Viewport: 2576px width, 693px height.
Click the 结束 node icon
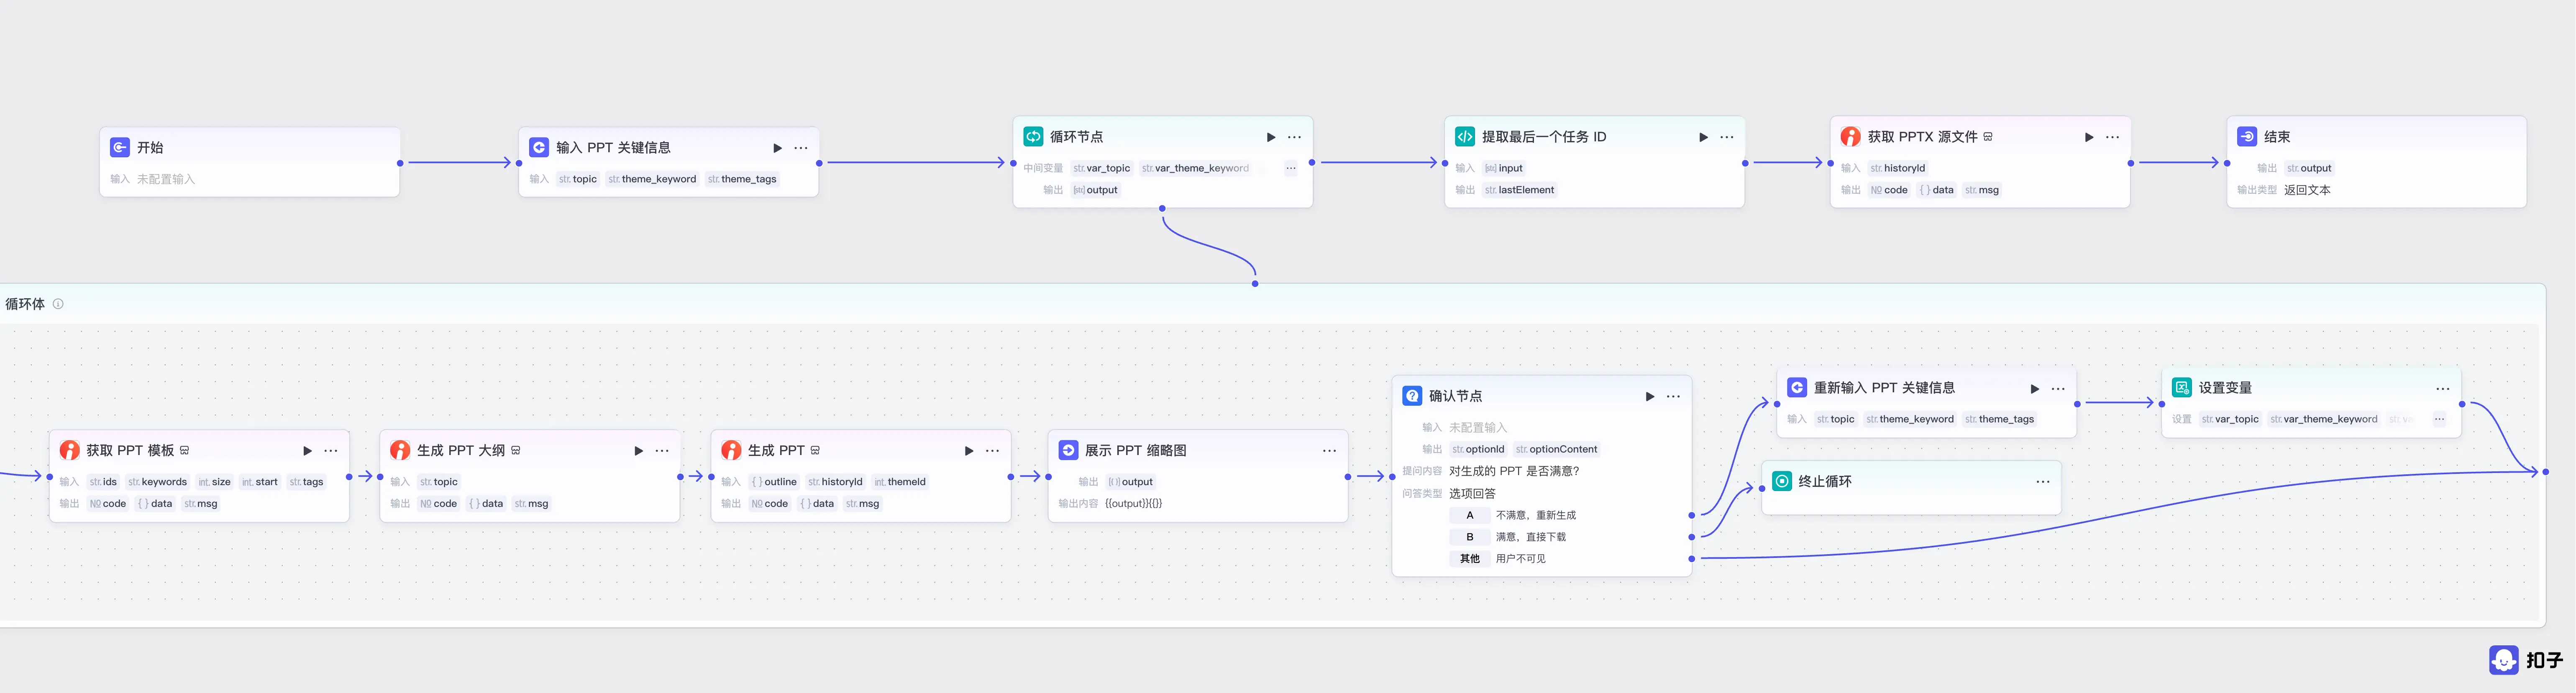tap(2247, 136)
